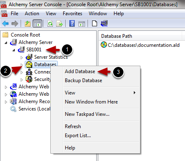The height and width of the screenshot is (161, 185).
Task: Expand the Alchemy Reco tree node
Action: click(6, 102)
